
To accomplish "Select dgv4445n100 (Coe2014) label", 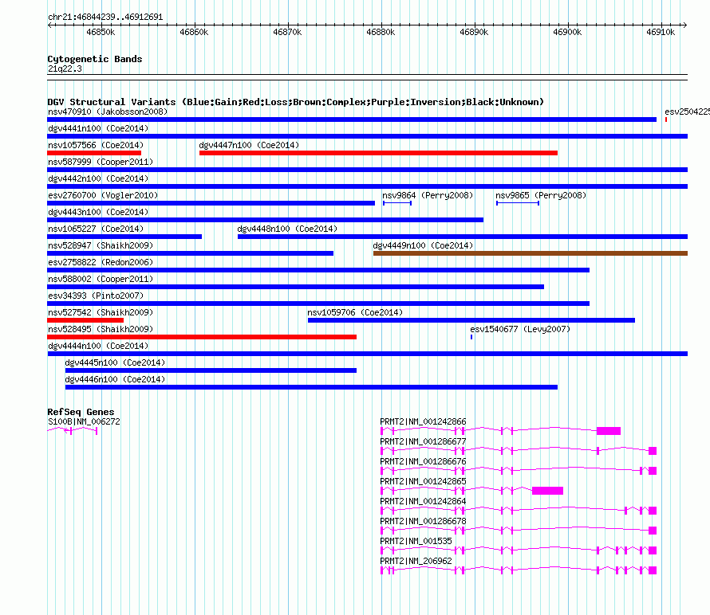I will pyautogui.click(x=115, y=362).
